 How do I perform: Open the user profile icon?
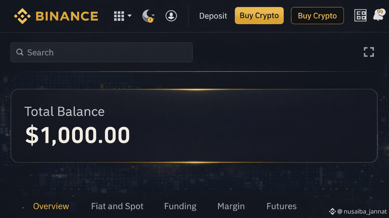(171, 16)
